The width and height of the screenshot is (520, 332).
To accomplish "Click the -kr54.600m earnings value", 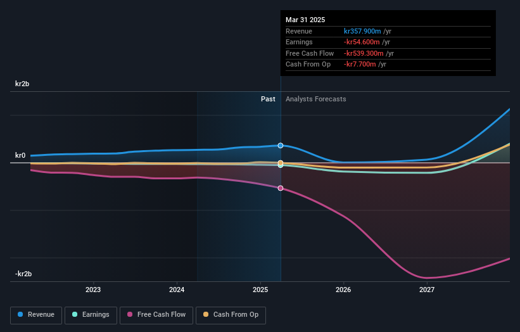I will (362, 42).
